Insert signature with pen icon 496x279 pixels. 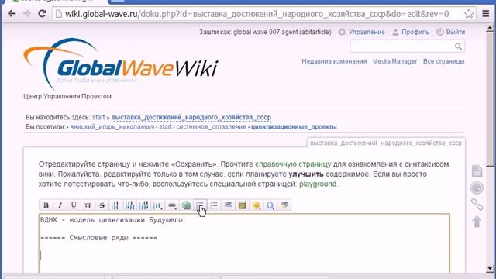click(284, 205)
